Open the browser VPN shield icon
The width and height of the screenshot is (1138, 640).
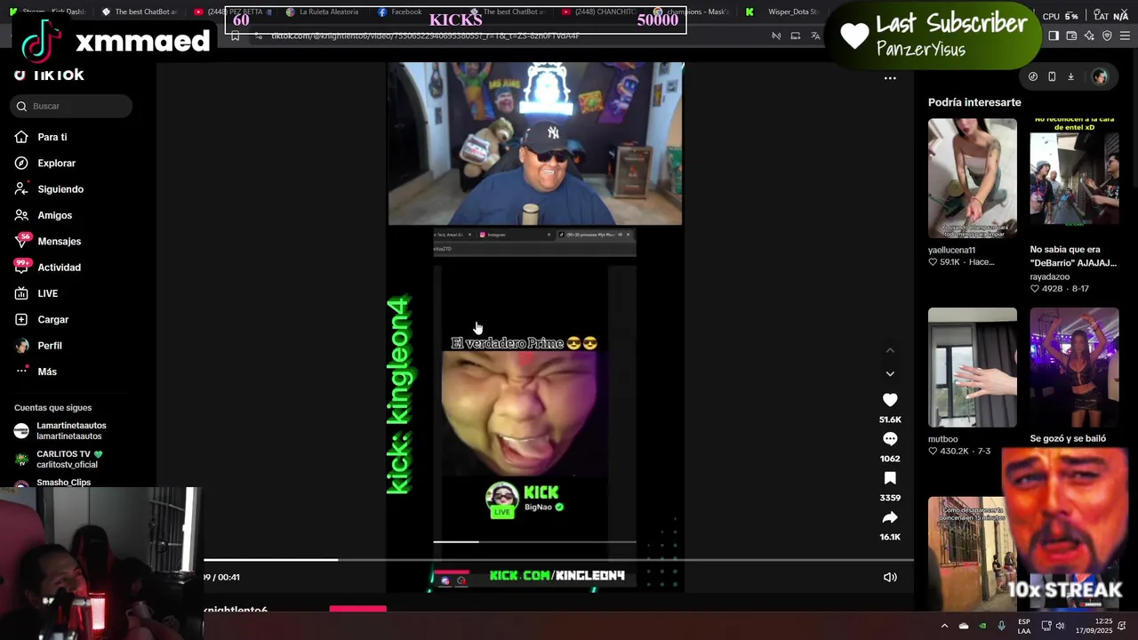[1107, 36]
